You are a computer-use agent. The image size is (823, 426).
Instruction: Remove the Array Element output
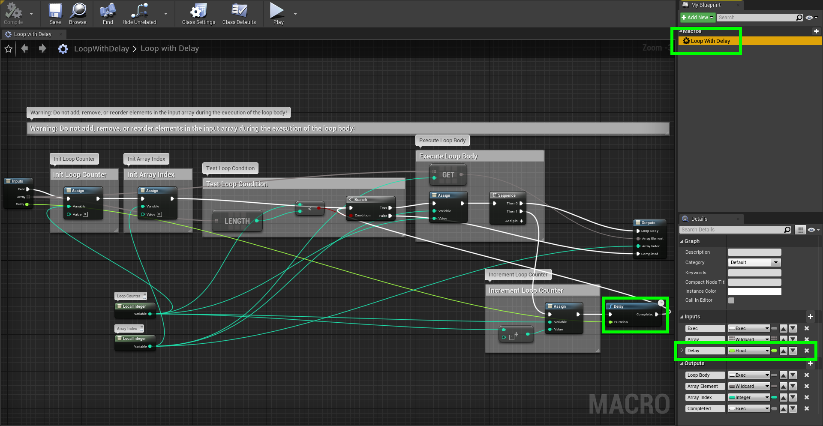coord(807,387)
